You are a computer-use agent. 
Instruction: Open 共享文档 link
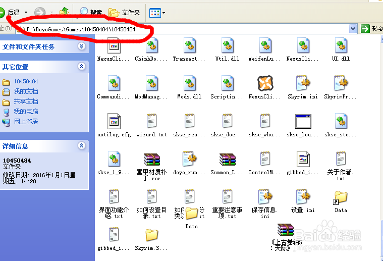26,101
